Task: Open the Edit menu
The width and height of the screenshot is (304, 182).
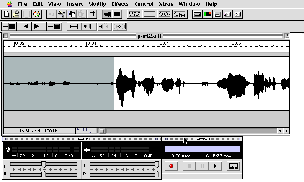Action: tap(38, 4)
